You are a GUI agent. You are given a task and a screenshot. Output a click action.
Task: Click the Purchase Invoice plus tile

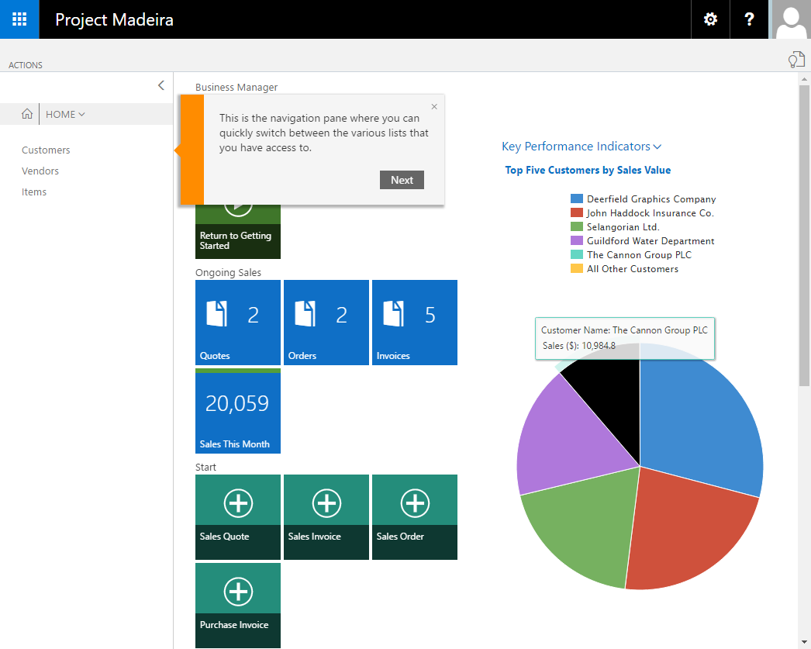click(238, 605)
